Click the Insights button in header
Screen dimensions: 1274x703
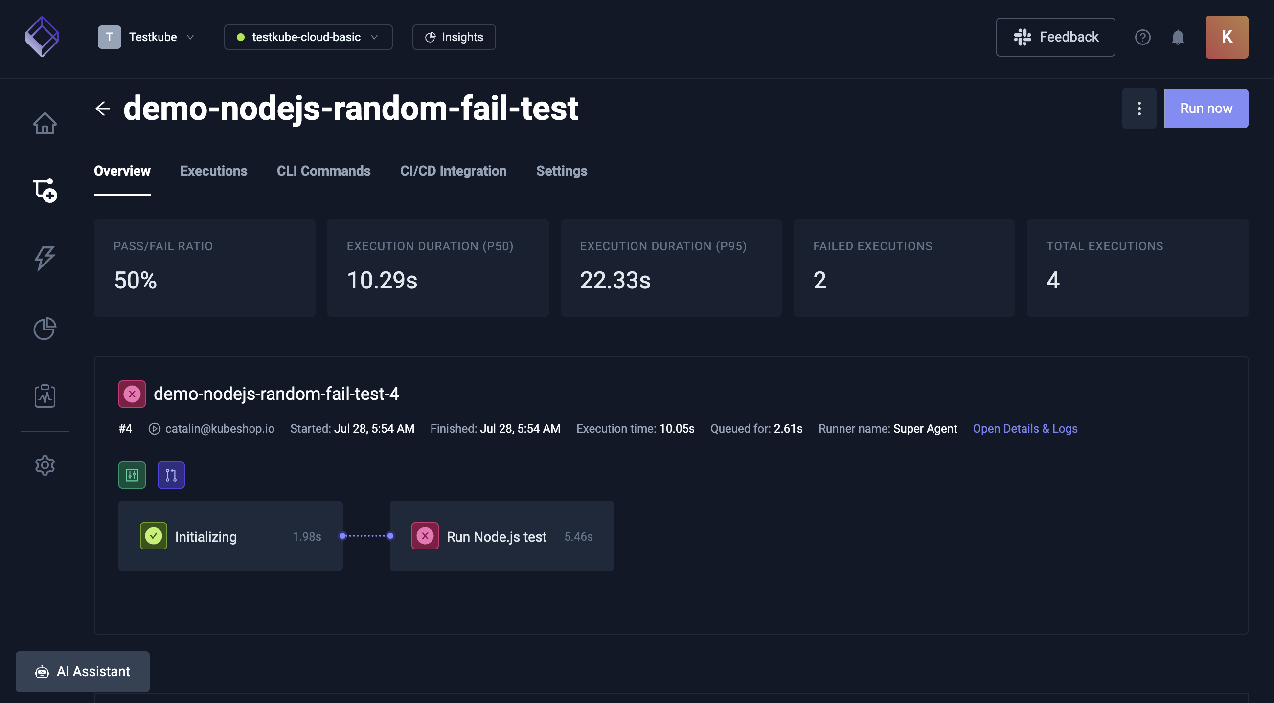(454, 37)
